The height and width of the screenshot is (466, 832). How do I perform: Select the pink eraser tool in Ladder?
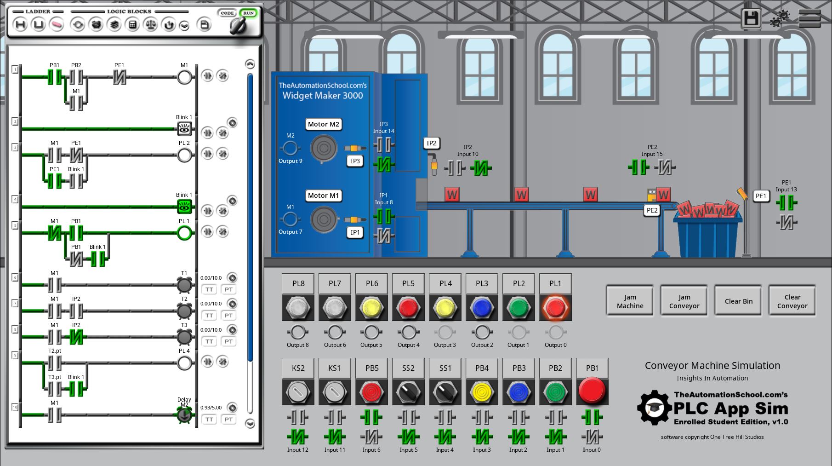tap(57, 24)
